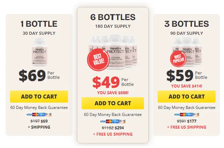224x148 pixels.
Task: Click Discover icon under 3 Bottles offer
Action: point(197,114)
